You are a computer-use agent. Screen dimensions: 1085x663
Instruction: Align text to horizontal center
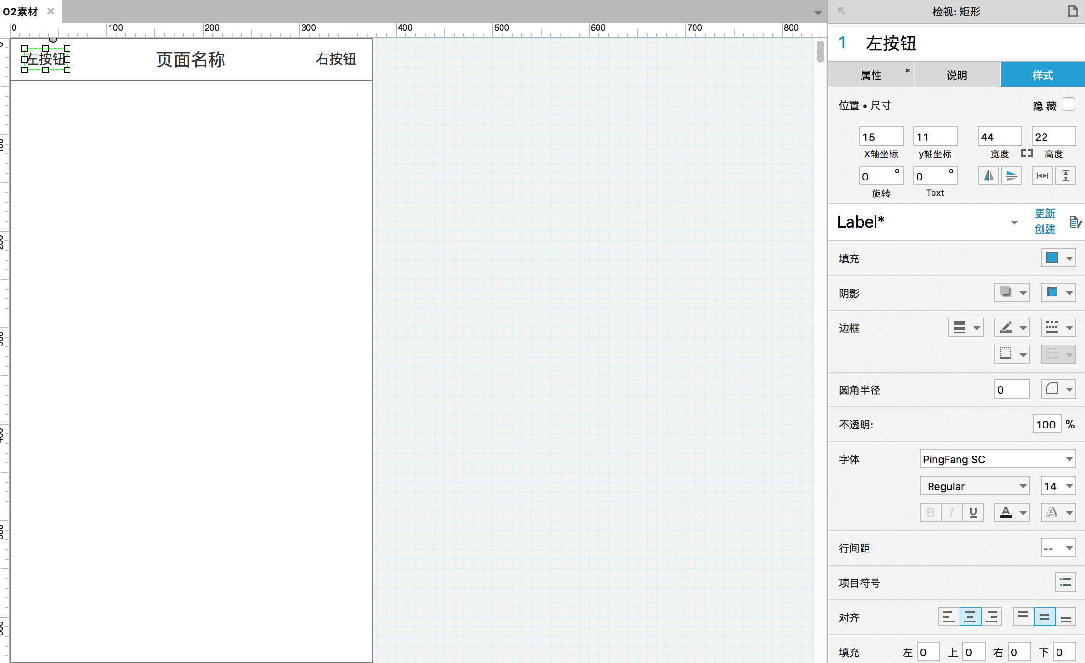click(970, 617)
